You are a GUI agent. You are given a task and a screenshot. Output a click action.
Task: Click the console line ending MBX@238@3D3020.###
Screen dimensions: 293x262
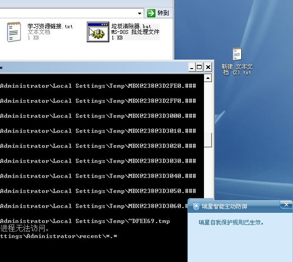98,146
